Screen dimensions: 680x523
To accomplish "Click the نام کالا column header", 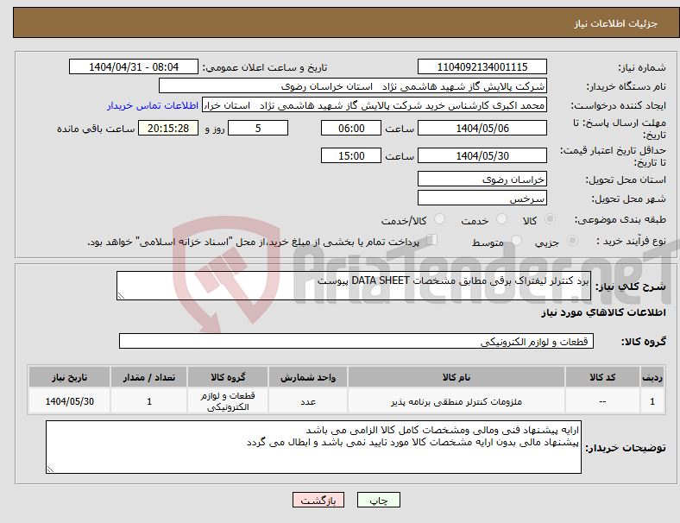I will pyautogui.click(x=456, y=377).
